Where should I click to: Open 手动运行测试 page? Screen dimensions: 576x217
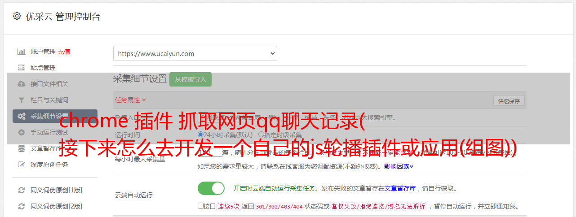(49, 132)
